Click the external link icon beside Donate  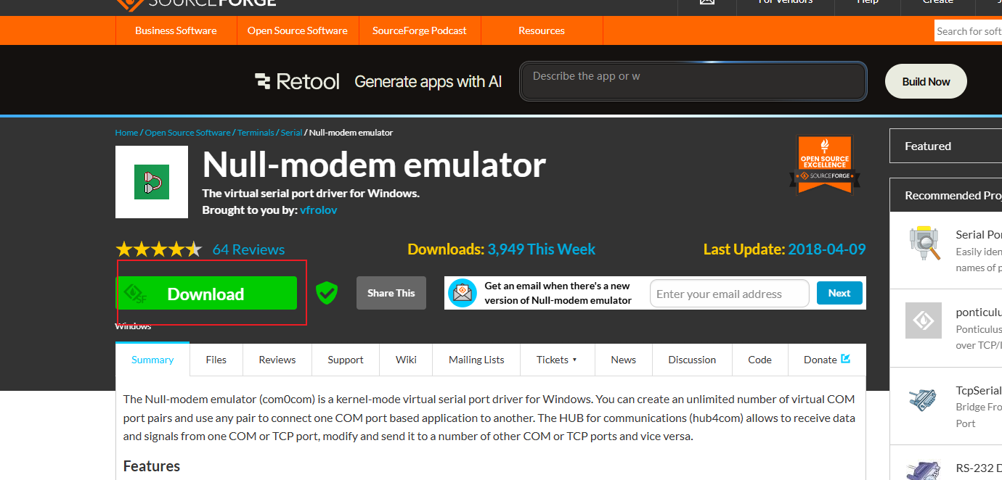[x=845, y=359]
